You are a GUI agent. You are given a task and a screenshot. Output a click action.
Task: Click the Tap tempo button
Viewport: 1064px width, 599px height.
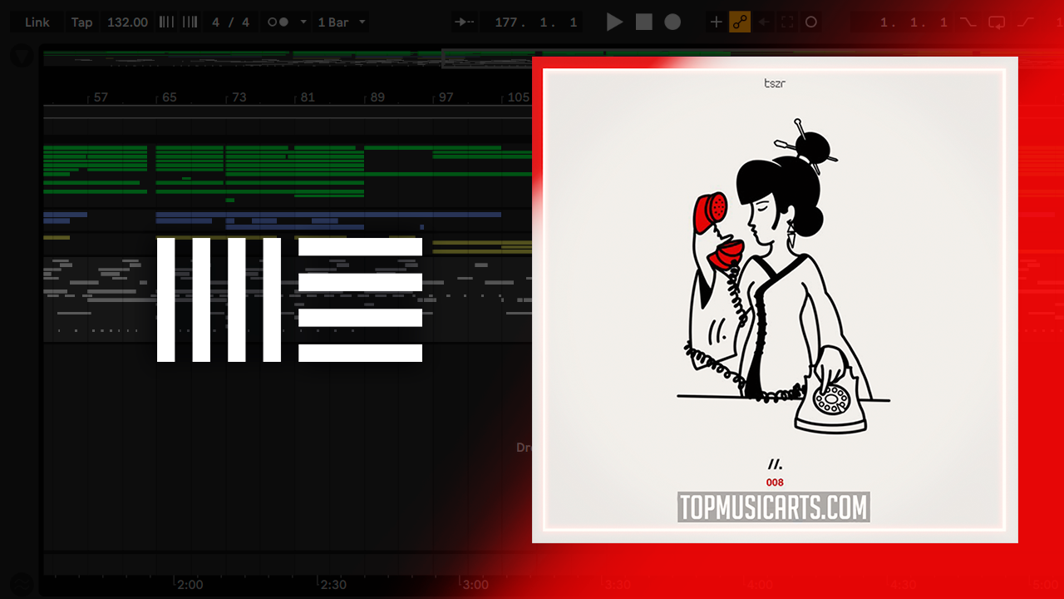[x=81, y=22]
